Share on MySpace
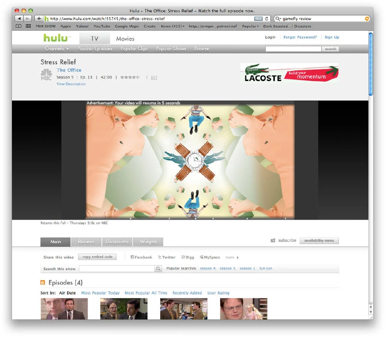This screenshot has width=386, height=337. (210, 257)
